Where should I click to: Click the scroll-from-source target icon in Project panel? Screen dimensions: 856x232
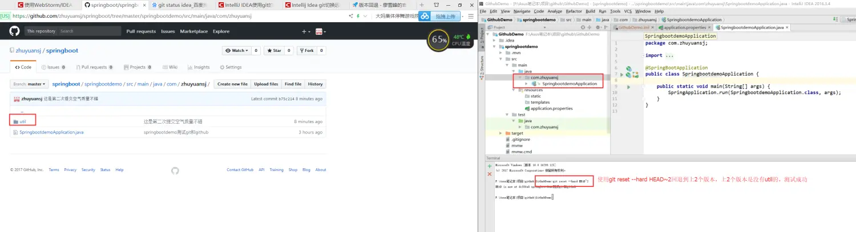pos(584,27)
